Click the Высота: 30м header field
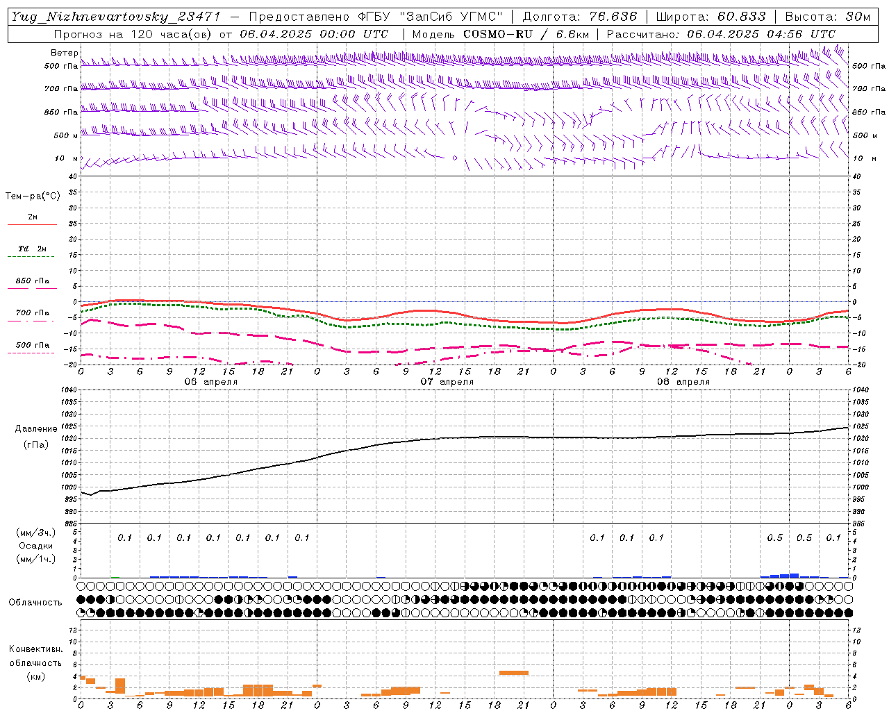Image resolution: width=889 pixels, height=711 pixels. point(827,17)
